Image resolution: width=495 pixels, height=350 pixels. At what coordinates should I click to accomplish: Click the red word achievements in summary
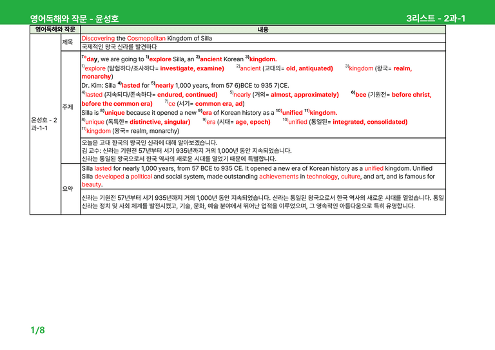278,177
